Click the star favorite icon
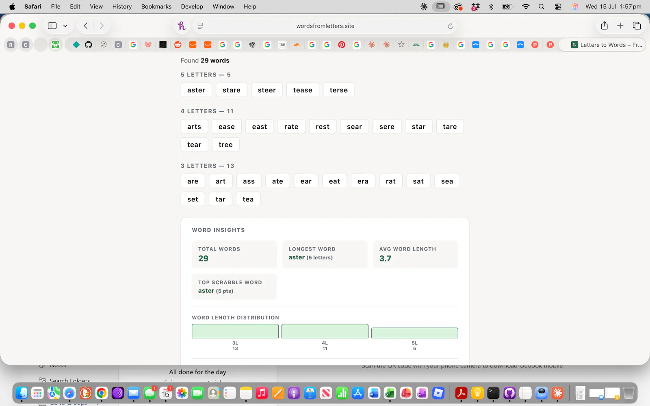 [x=401, y=45]
